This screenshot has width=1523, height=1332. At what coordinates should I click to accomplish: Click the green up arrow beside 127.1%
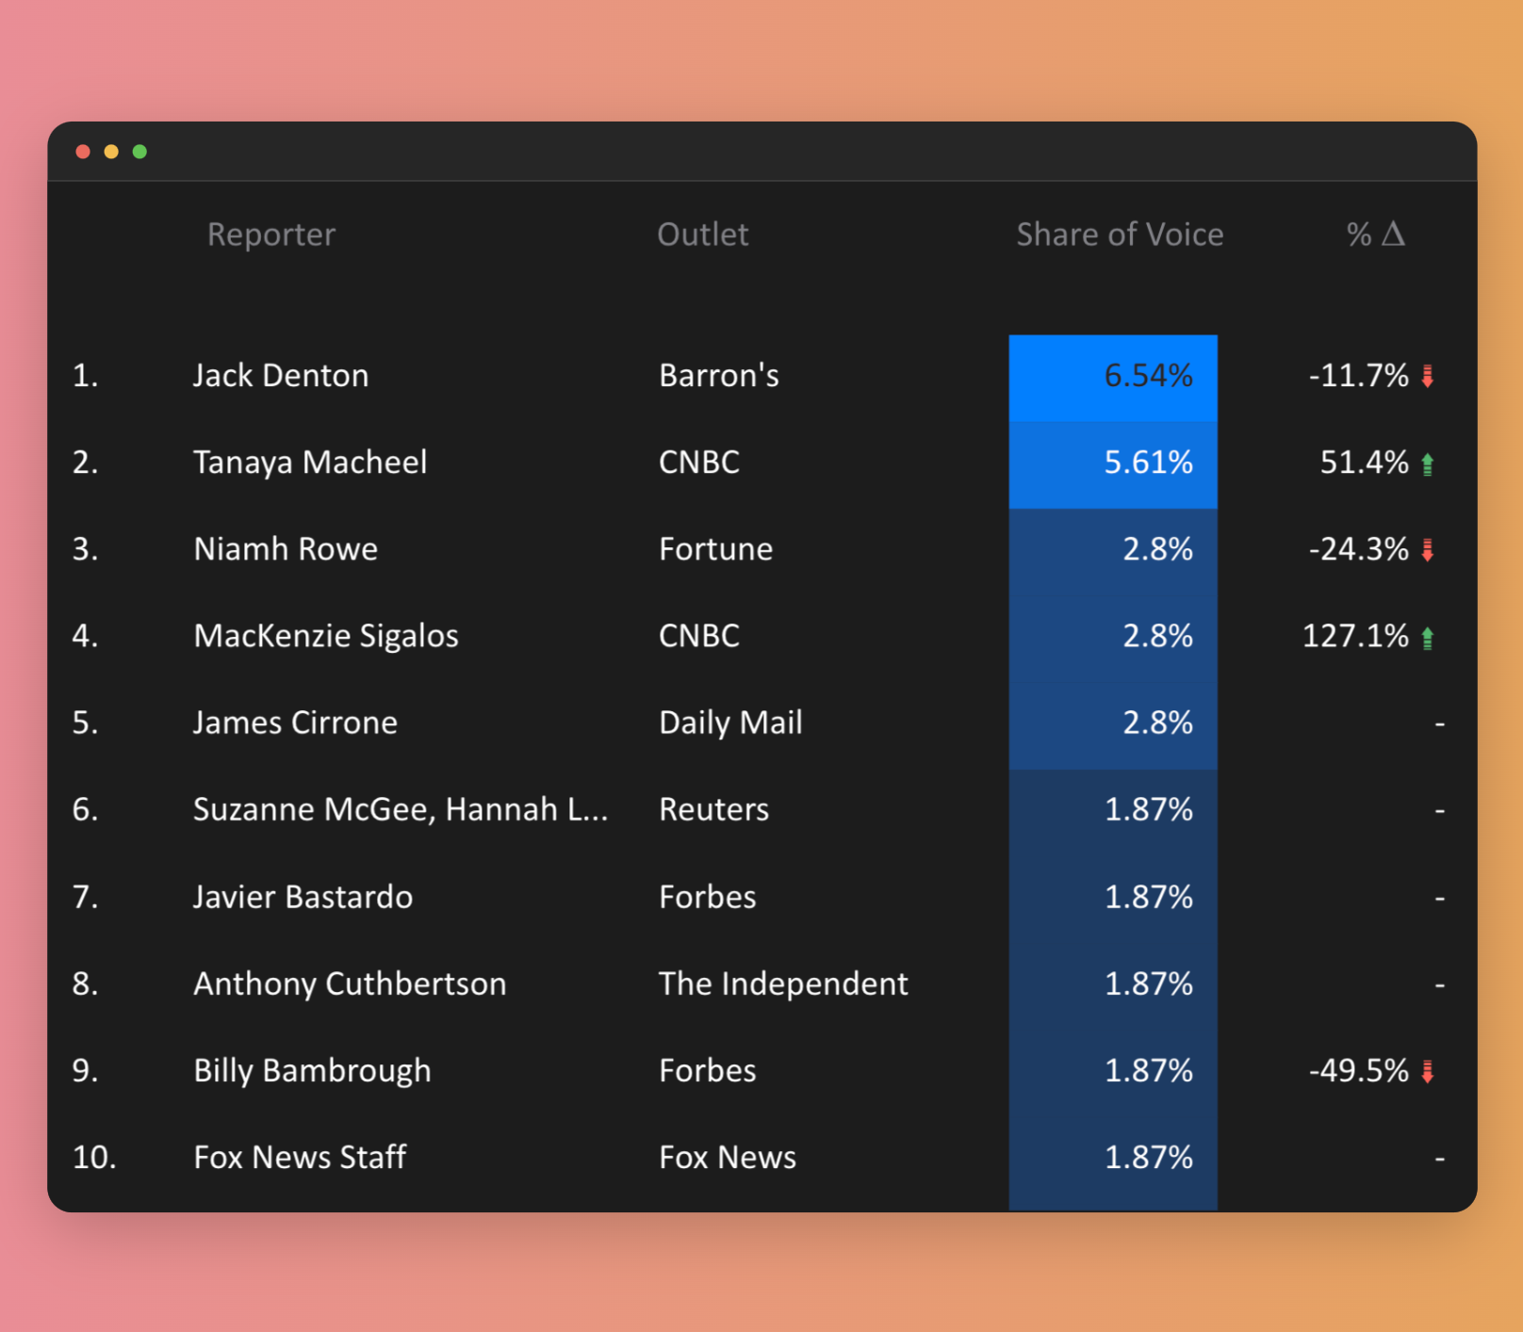tap(1427, 638)
